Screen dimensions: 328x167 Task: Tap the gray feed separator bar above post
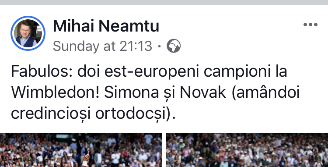[x=164, y=3]
